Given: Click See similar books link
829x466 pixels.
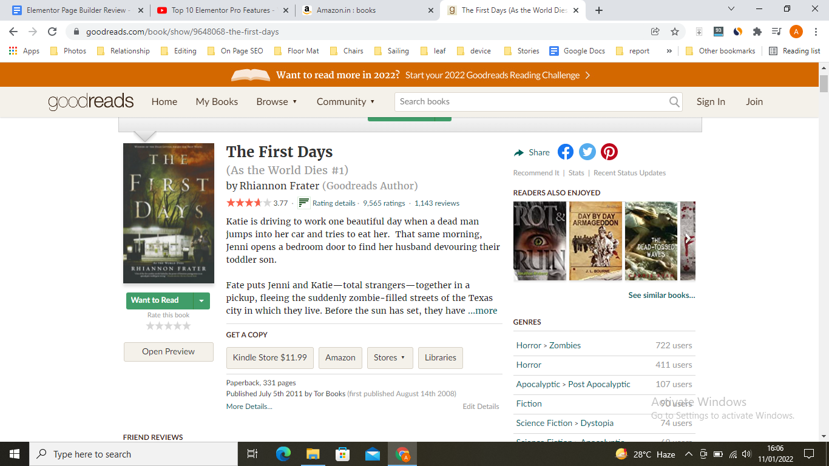Looking at the screenshot, I should point(662,295).
